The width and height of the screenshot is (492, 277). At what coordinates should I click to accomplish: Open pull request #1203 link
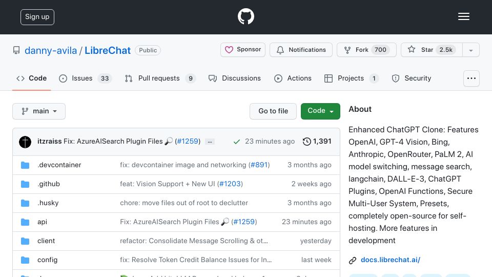(x=230, y=184)
